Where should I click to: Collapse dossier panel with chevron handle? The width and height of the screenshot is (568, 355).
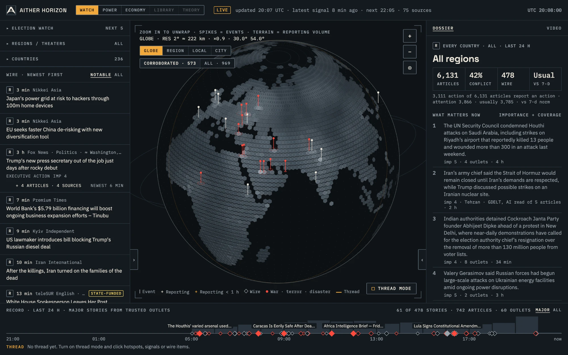point(422,260)
